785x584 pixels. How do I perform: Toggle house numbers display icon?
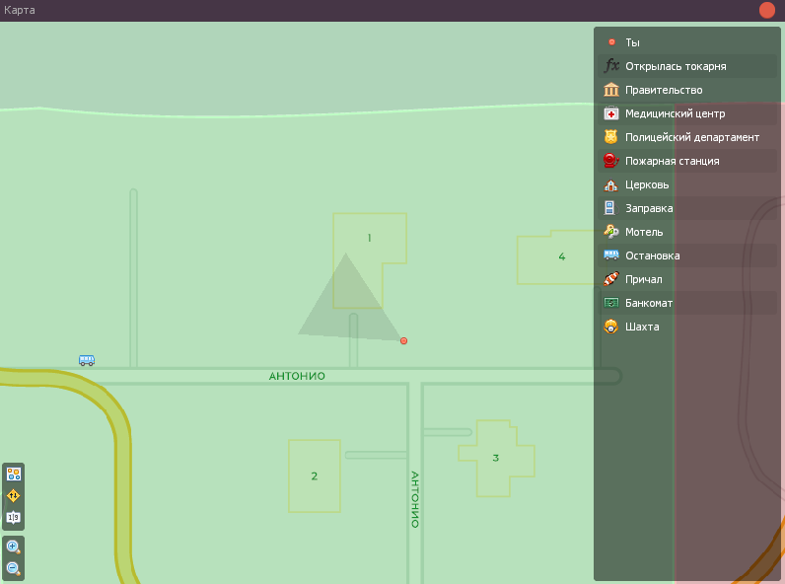14,517
